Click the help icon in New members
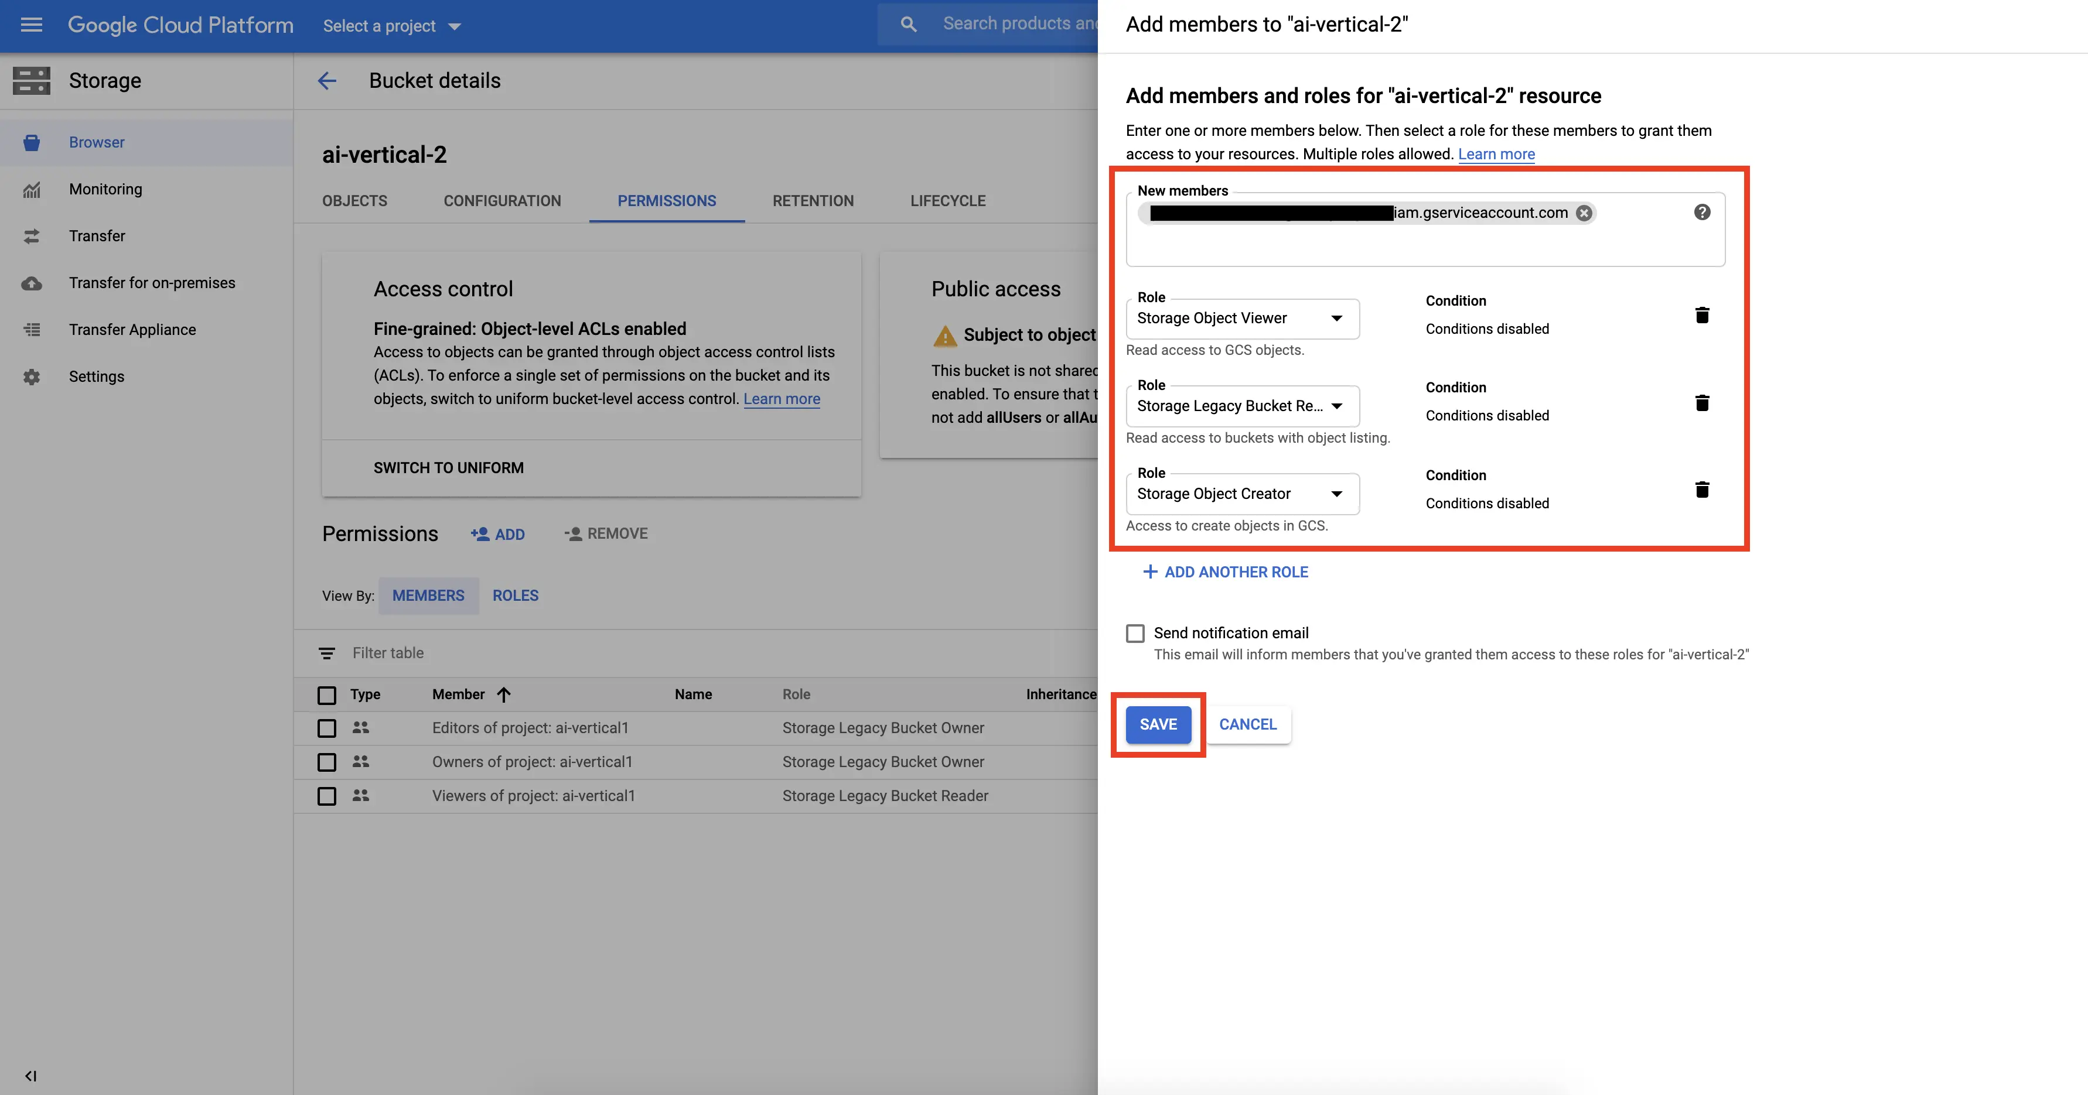Viewport: 2088px width, 1095px height. pos(1701,212)
